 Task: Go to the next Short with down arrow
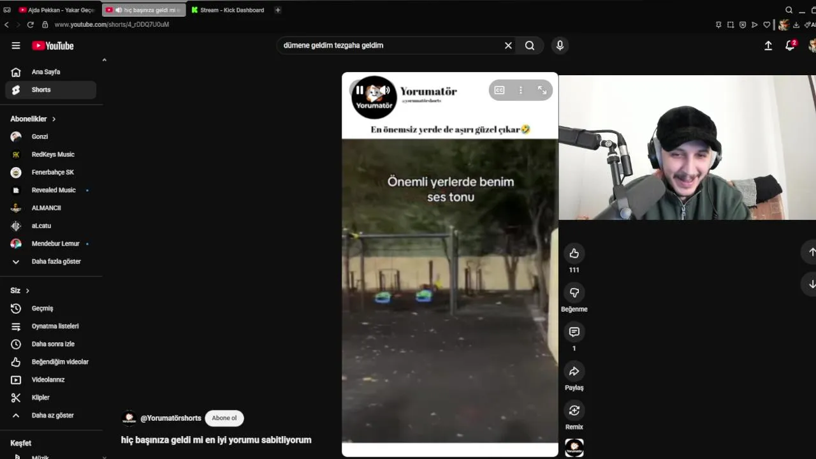[812, 284]
